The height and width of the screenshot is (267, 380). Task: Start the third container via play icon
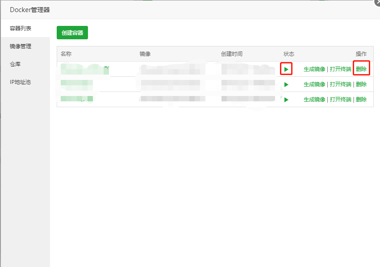click(286, 100)
